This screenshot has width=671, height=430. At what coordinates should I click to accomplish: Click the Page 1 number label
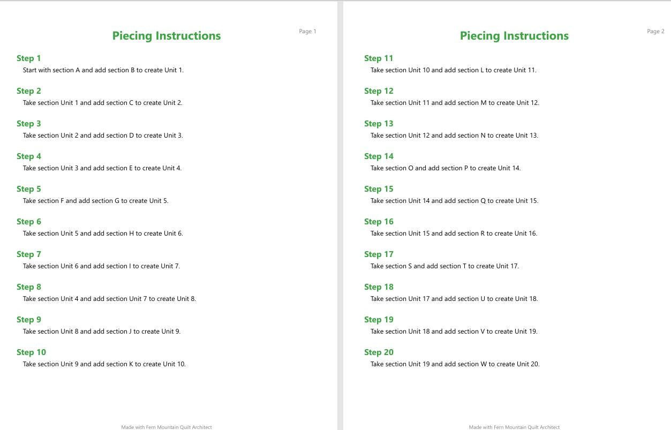307,32
